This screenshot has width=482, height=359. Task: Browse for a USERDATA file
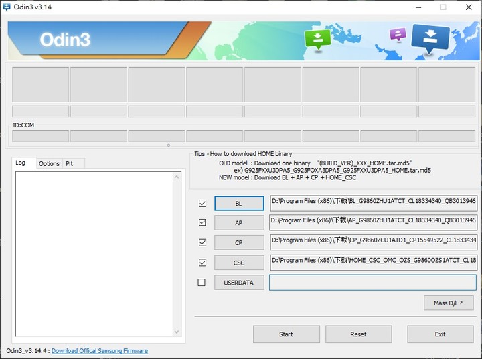pos(239,283)
